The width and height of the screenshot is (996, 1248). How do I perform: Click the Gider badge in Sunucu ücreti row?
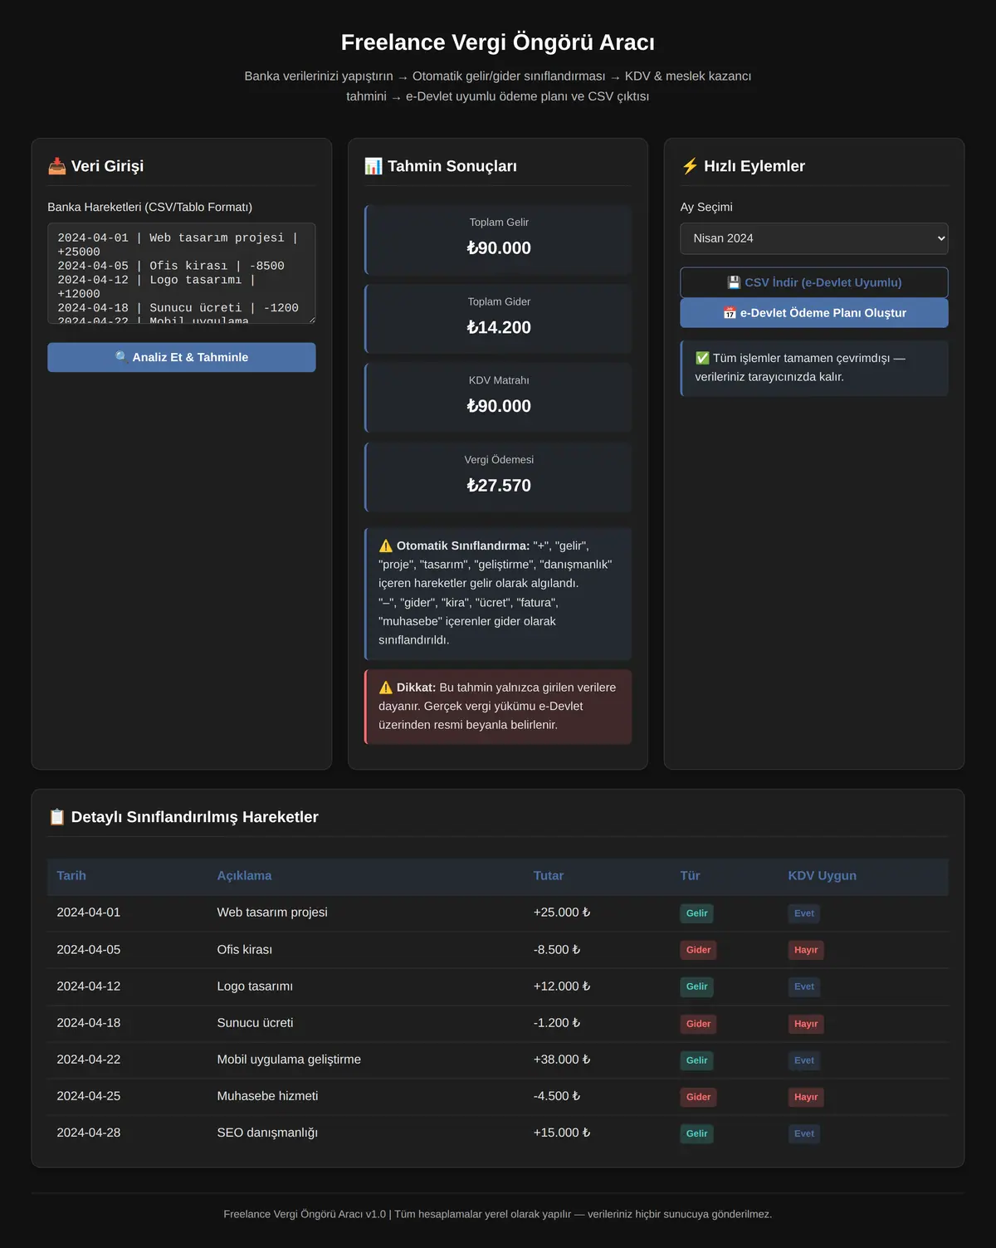699,1024
